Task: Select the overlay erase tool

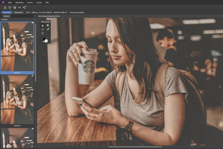Action: click(48, 29)
